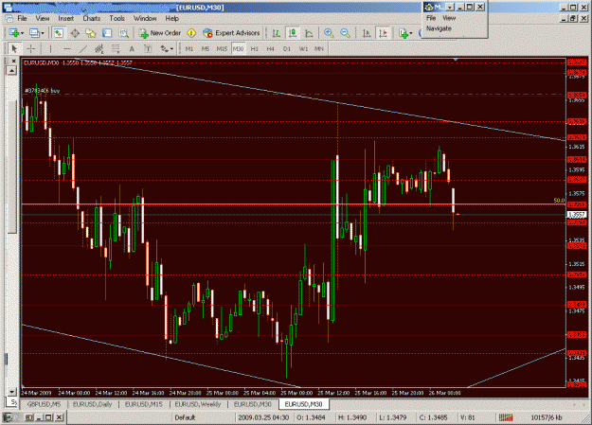The height and width of the screenshot is (425, 592).
Task: Expand the Indicators dropdown arrow
Action: [411, 33]
